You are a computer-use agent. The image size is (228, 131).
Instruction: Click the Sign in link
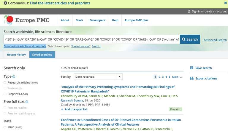(196, 11)
